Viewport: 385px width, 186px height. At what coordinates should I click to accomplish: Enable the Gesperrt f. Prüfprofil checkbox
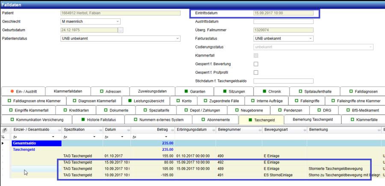coord(256,72)
